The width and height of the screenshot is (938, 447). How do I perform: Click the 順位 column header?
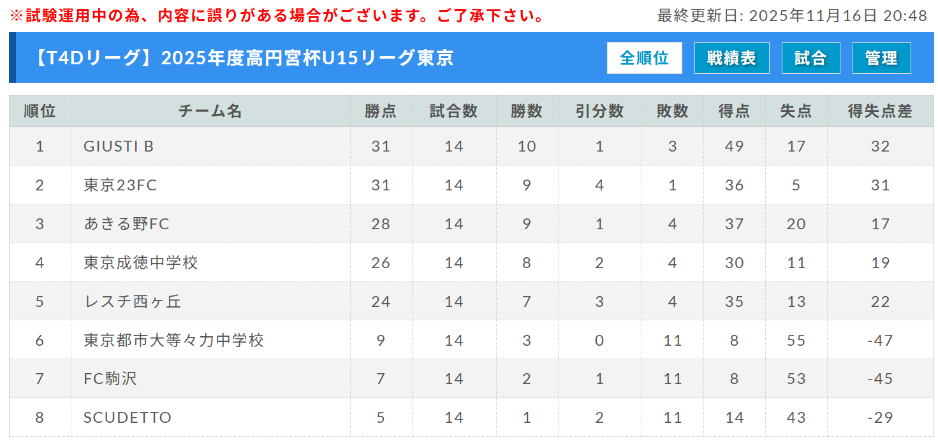tap(40, 111)
